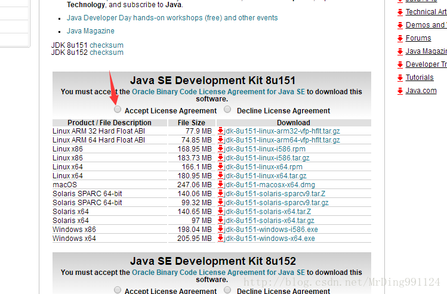Viewport: 447px width, 294px height.
Task: Click download arrow icon beside jdk-8u151-solaris-x64.tar.gz
Action: click(220, 221)
